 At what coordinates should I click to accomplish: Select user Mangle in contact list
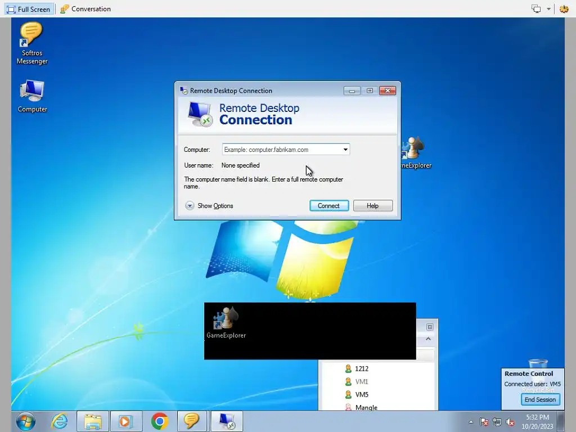point(361,407)
